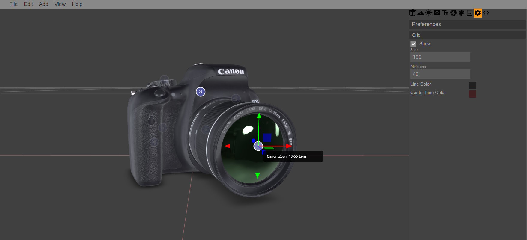This screenshot has height=240, width=527.
Task: Click the red left arrow gizmo handle
Action: pyautogui.click(x=228, y=146)
